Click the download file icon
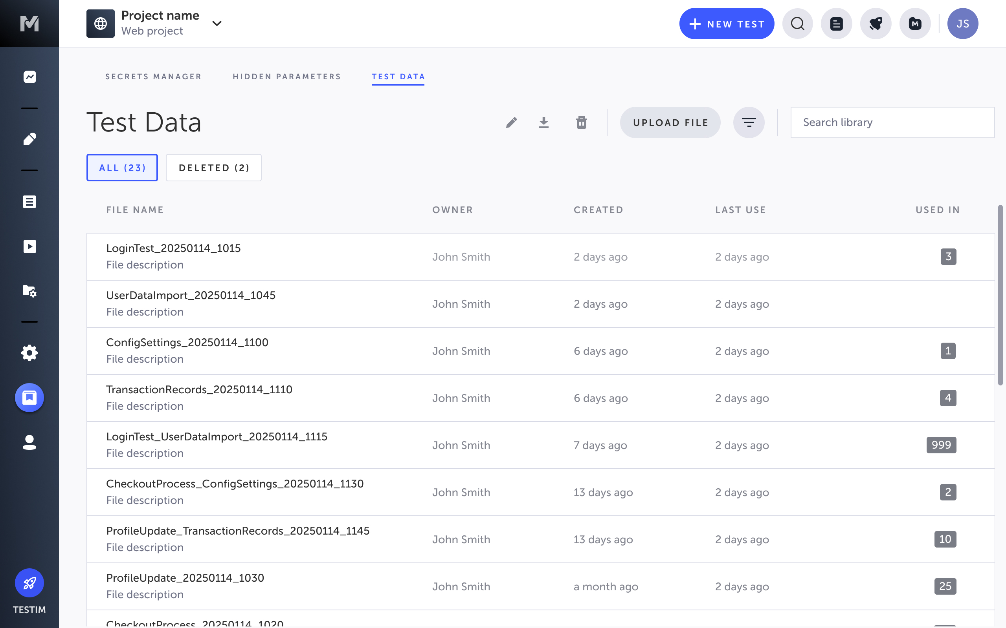The height and width of the screenshot is (628, 1006). point(544,122)
